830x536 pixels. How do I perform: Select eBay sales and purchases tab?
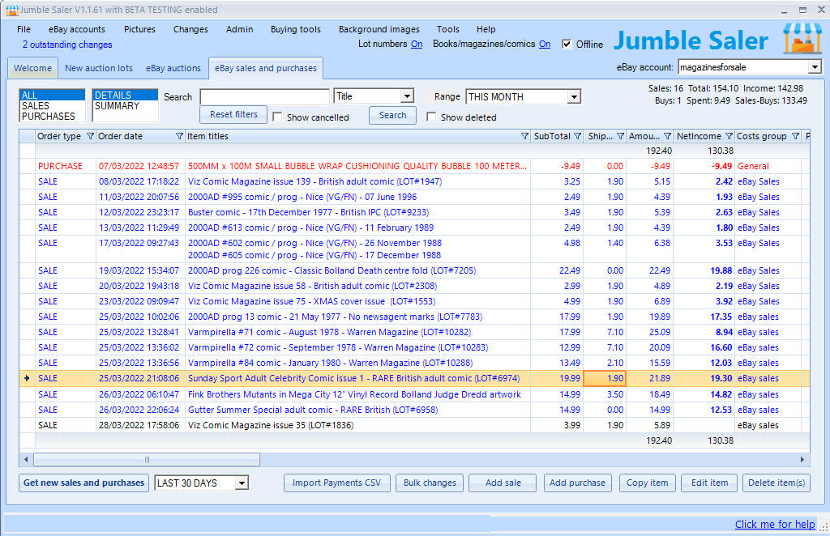click(266, 68)
